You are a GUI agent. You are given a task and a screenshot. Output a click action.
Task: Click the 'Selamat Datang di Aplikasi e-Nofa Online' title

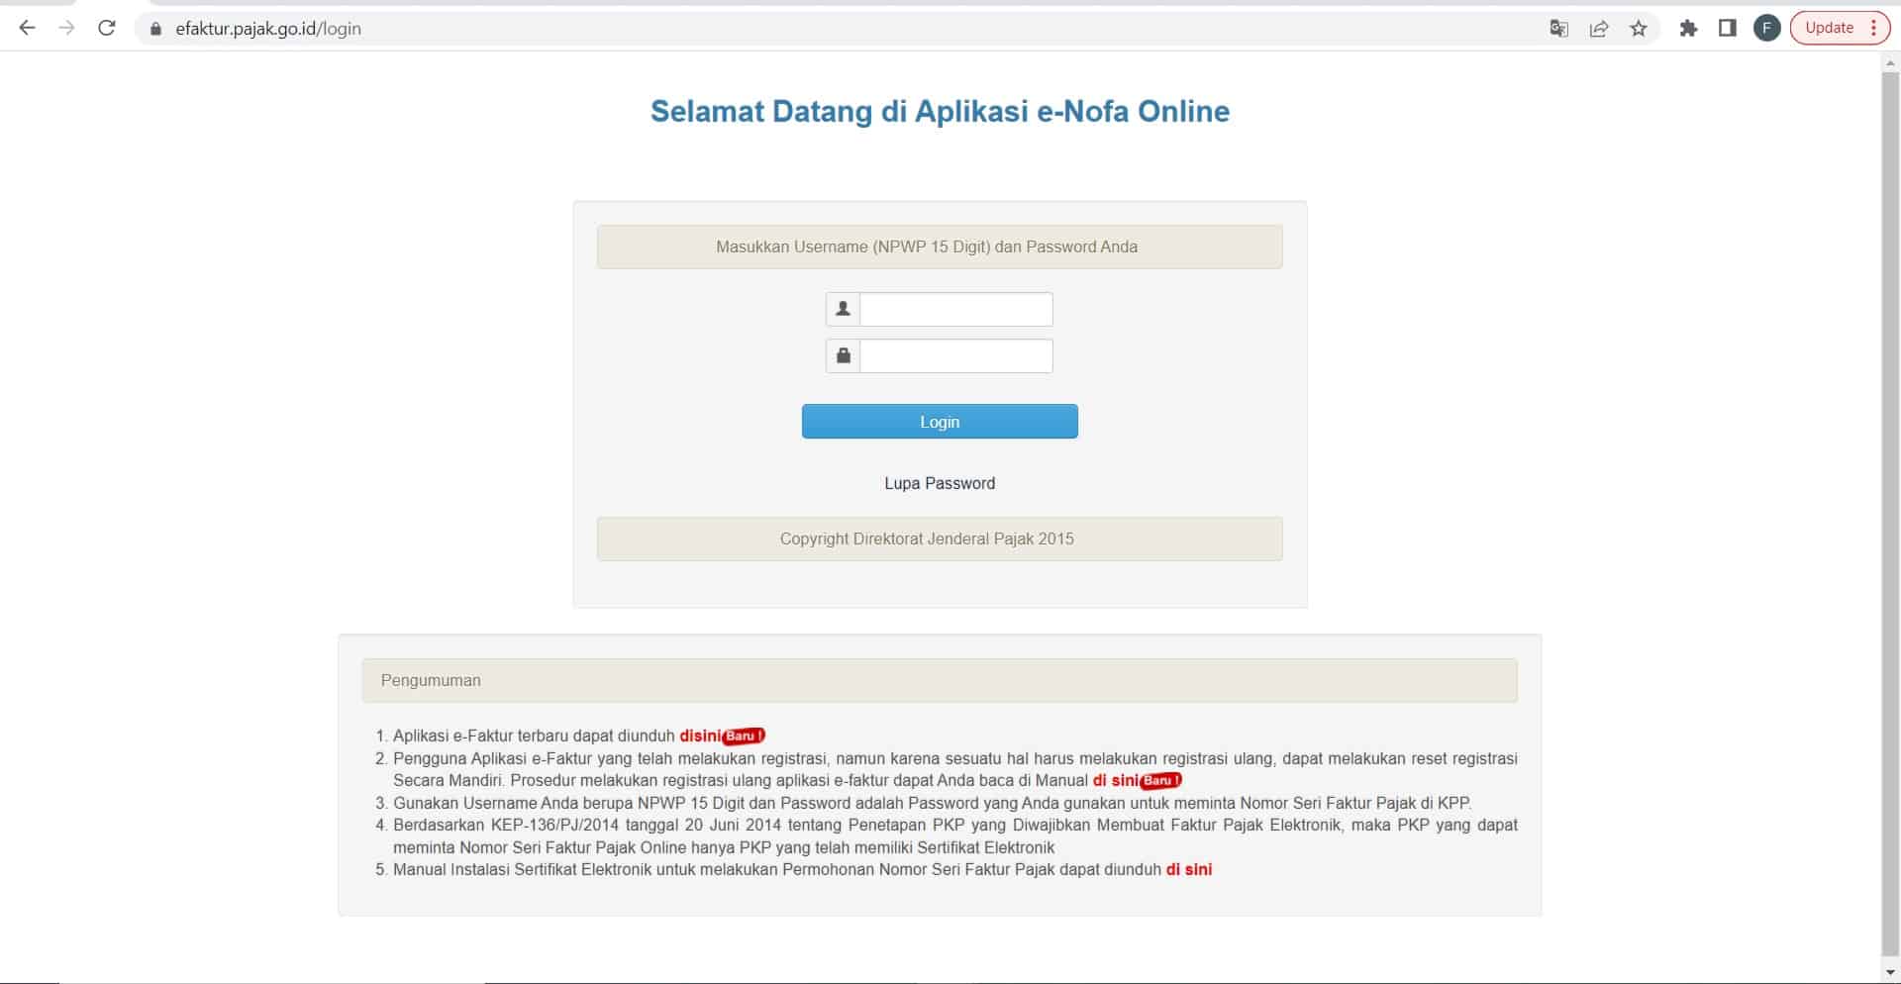coord(940,111)
